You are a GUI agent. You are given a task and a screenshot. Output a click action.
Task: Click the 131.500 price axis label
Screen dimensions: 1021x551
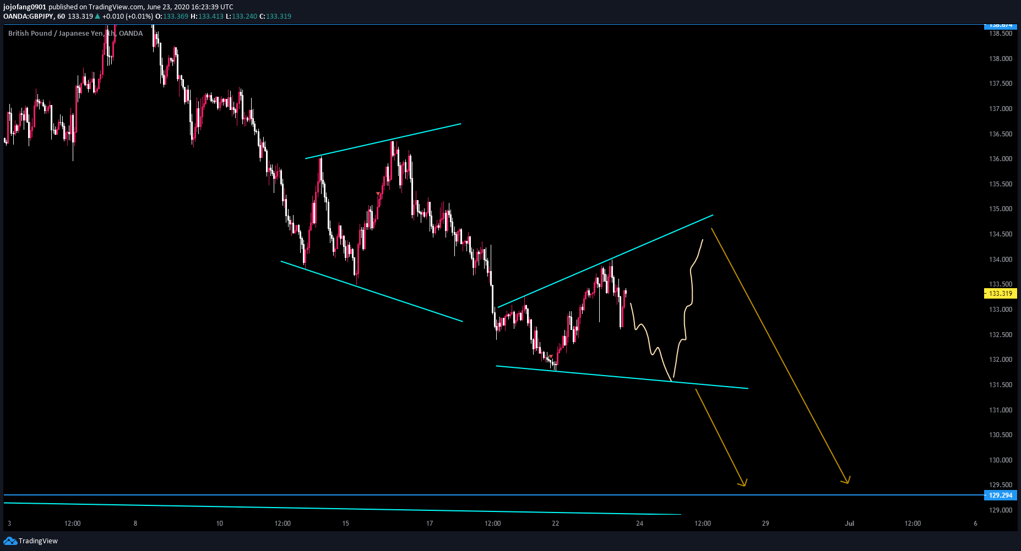click(1001, 385)
